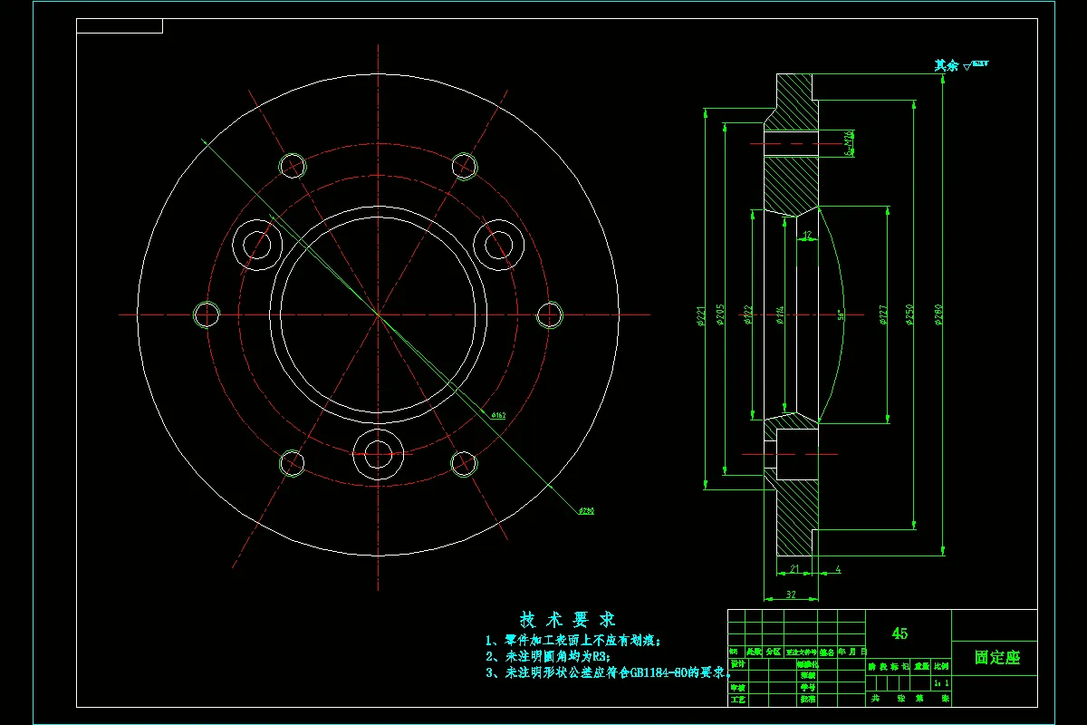The height and width of the screenshot is (725, 1087).
Task: Click the 32 overall width dimension
Action: (x=790, y=595)
